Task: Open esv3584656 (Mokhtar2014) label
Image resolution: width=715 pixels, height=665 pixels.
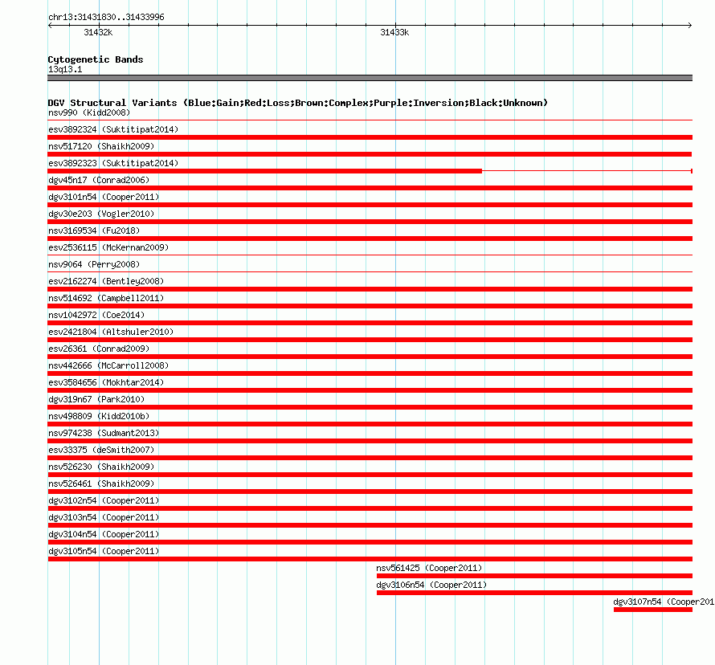Action: 106,382
